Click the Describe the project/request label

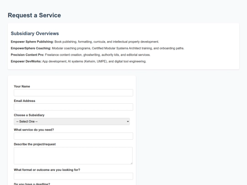35,144
